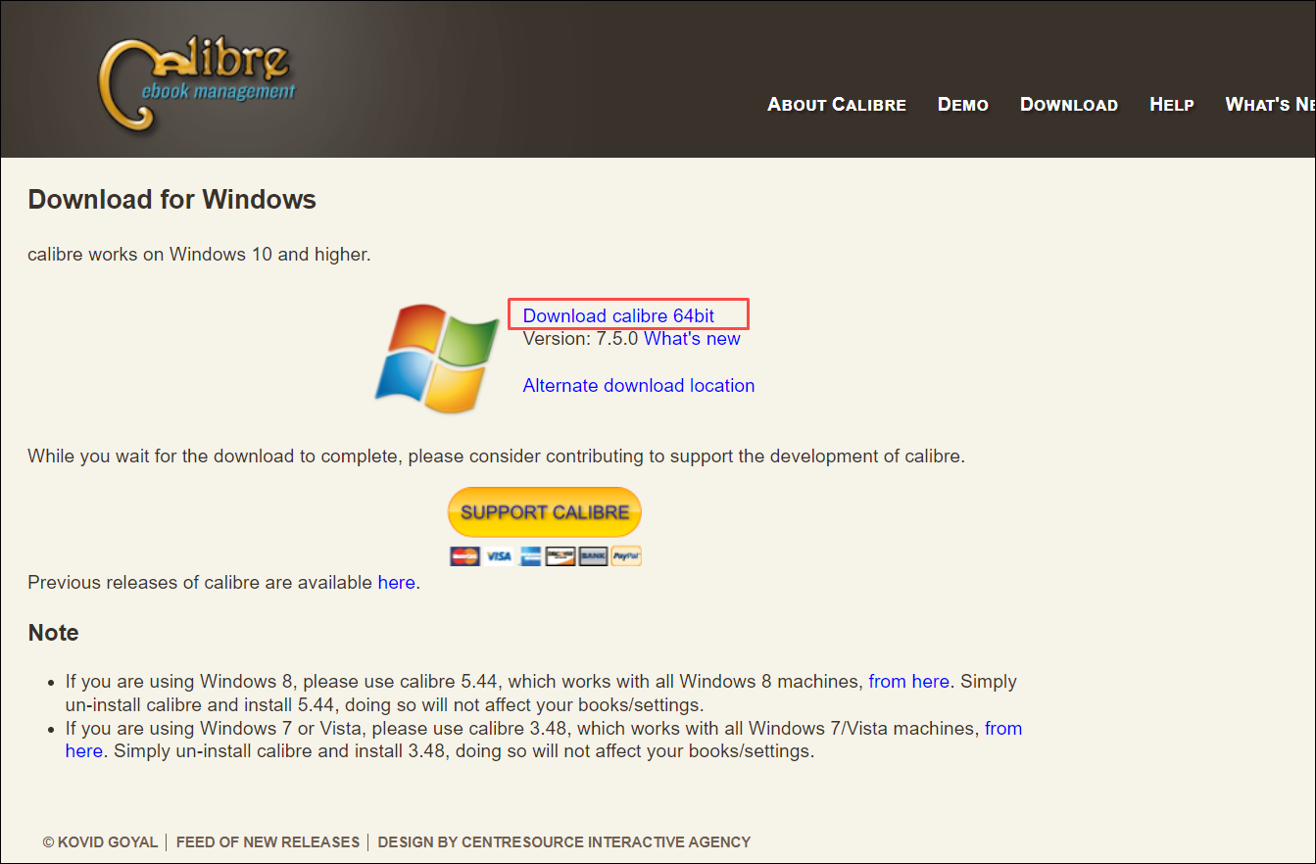Screen dimensions: 1316x864
Task: Click 'calibre works on Windows 10 and higher' text
Action: pyautogui.click(x=199, y=254)
